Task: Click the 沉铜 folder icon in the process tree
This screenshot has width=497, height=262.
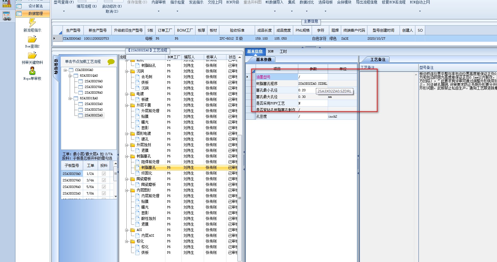Action: [x=133, y=71]
